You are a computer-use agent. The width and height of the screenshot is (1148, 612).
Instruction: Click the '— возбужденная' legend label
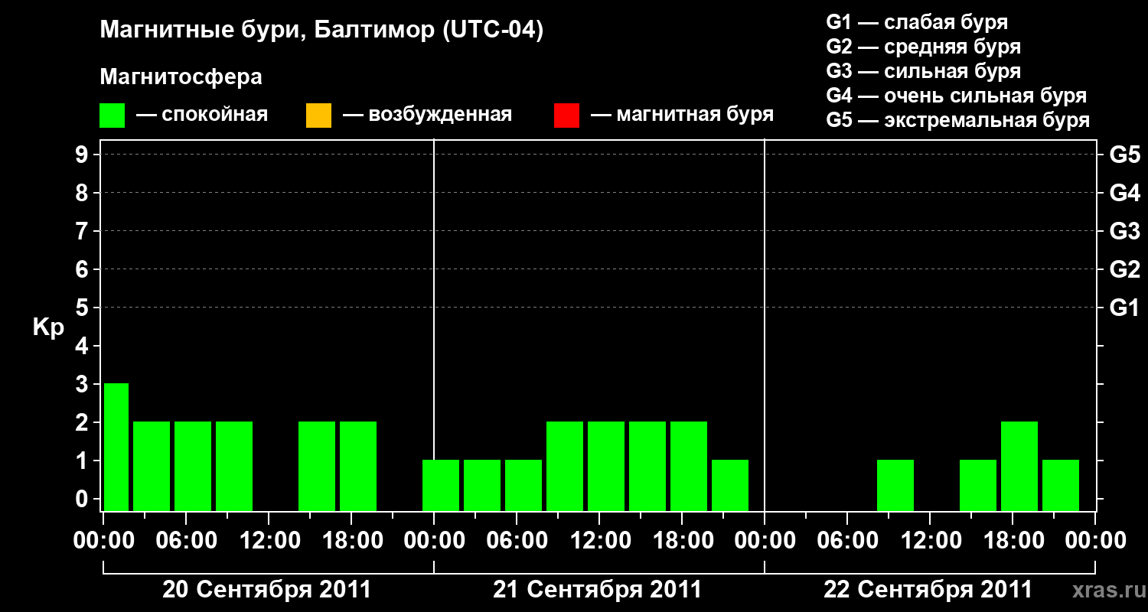pyautogui.click(x=427, y=115)
